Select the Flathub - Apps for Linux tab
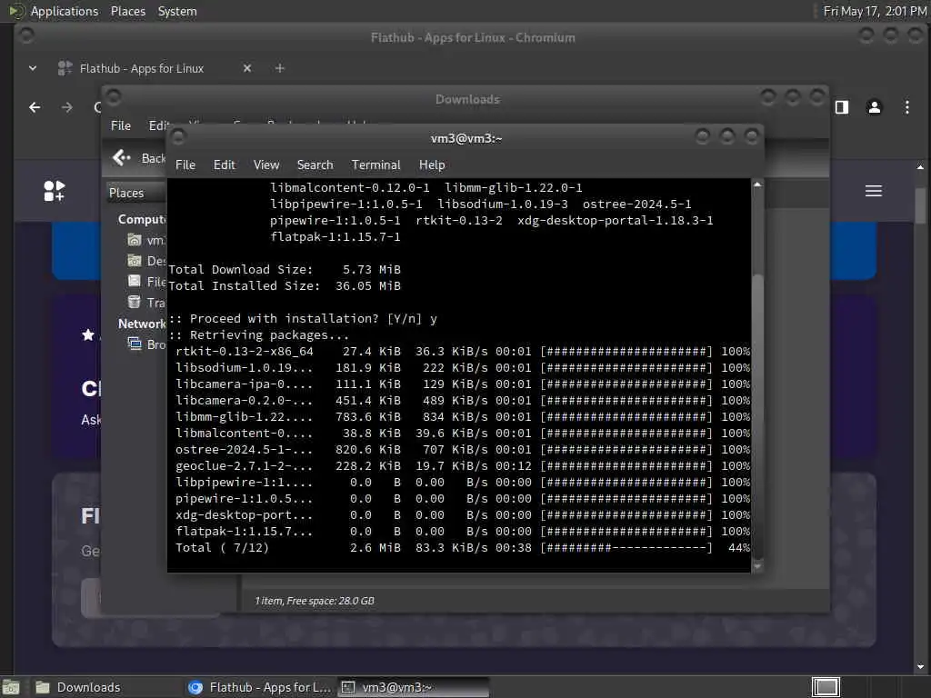This screenshot has width=931, height=698. (x=143, y=68)
